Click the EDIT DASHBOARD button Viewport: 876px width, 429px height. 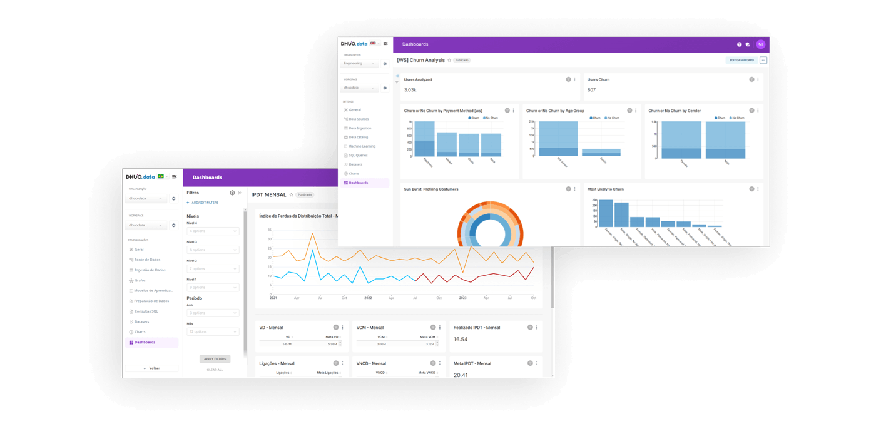(741, 60)
